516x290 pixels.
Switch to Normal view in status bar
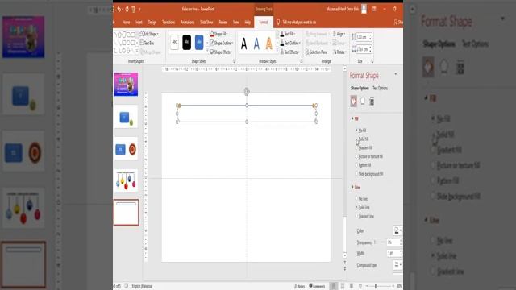click(x=334, y=287)
